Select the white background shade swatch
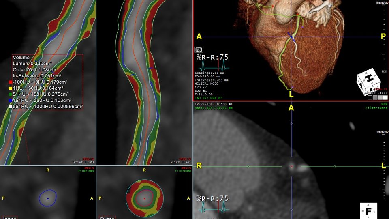The width and height of the screenshot is (389, 219). (385, 98)
